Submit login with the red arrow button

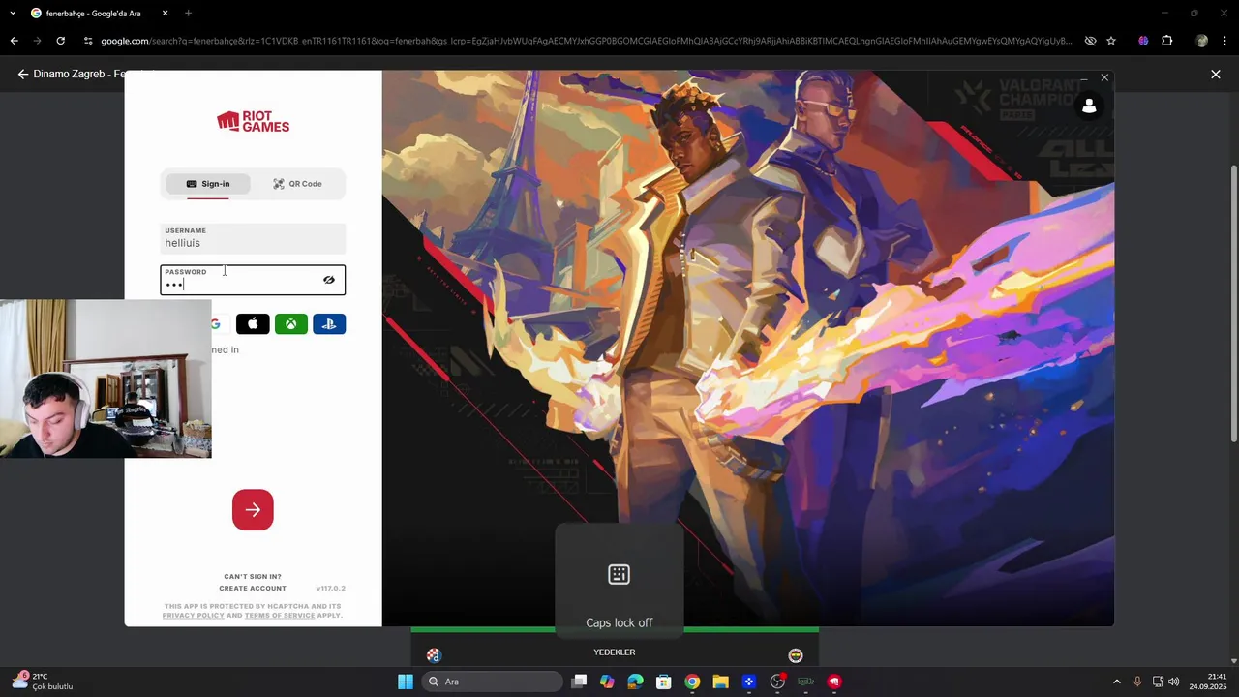point(253,510)
